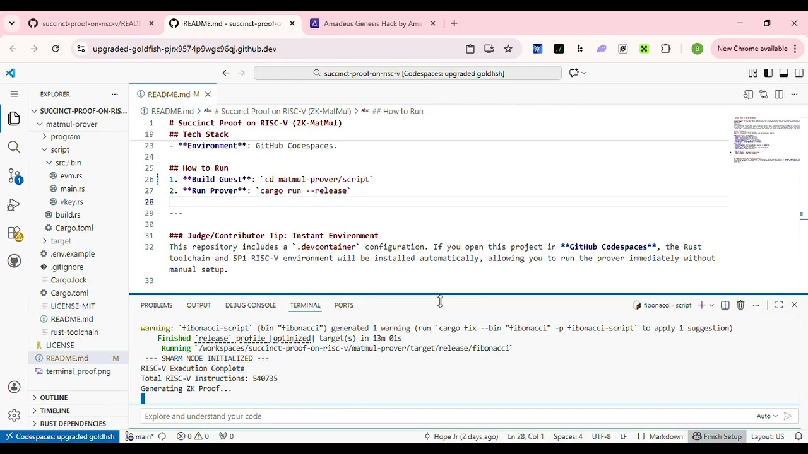Image resolution: width=808 pixels, height=454 pixels.
Task: Collapse the script folder
Action: tap(60, 150)
